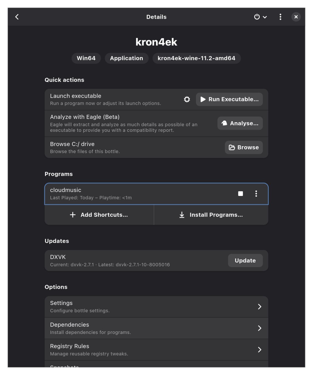Analyse an executable with Eagle
This screenshot has width=313, height=375.
240,123
